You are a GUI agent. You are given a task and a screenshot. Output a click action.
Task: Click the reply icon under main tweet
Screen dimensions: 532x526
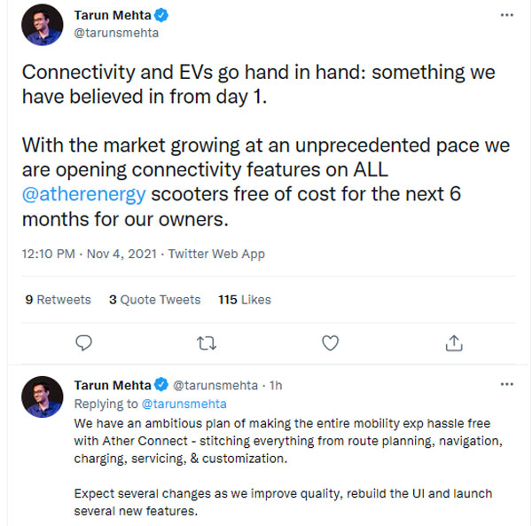[84, 342]
